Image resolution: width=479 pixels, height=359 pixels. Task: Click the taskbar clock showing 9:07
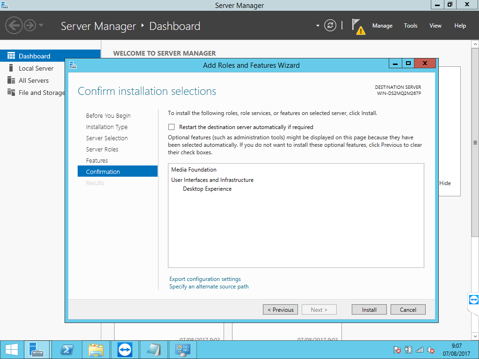(457, 350)
